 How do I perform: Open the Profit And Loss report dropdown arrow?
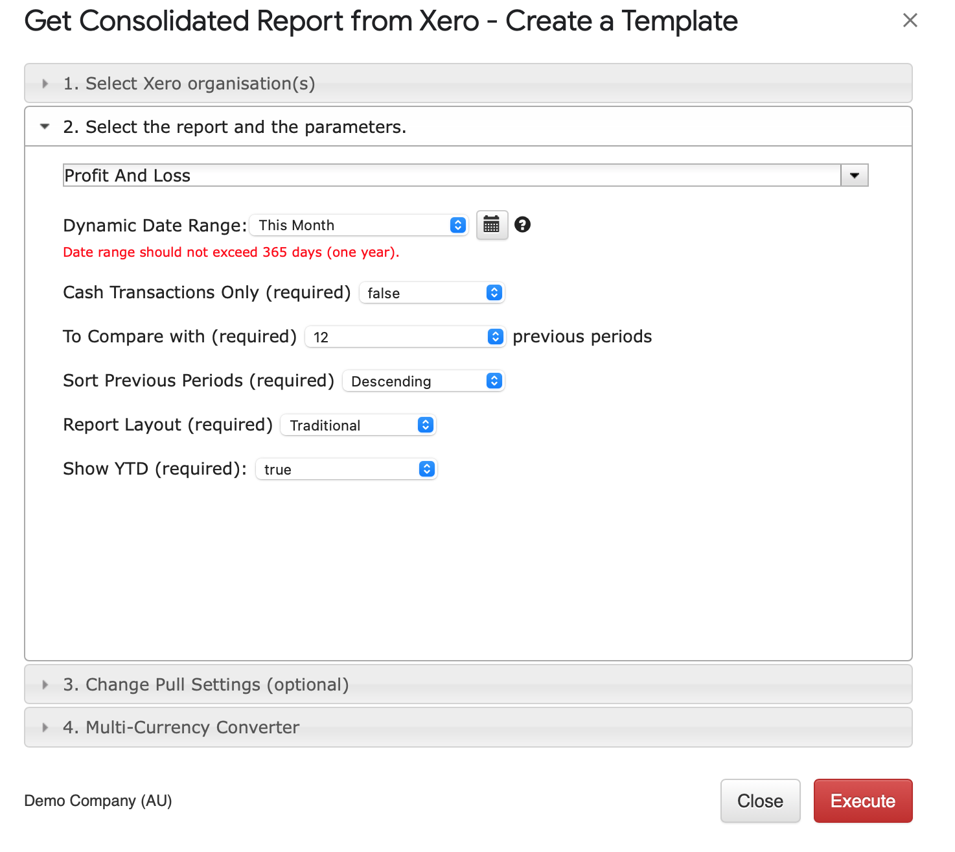pyautogui.click(x=854, y=175)
